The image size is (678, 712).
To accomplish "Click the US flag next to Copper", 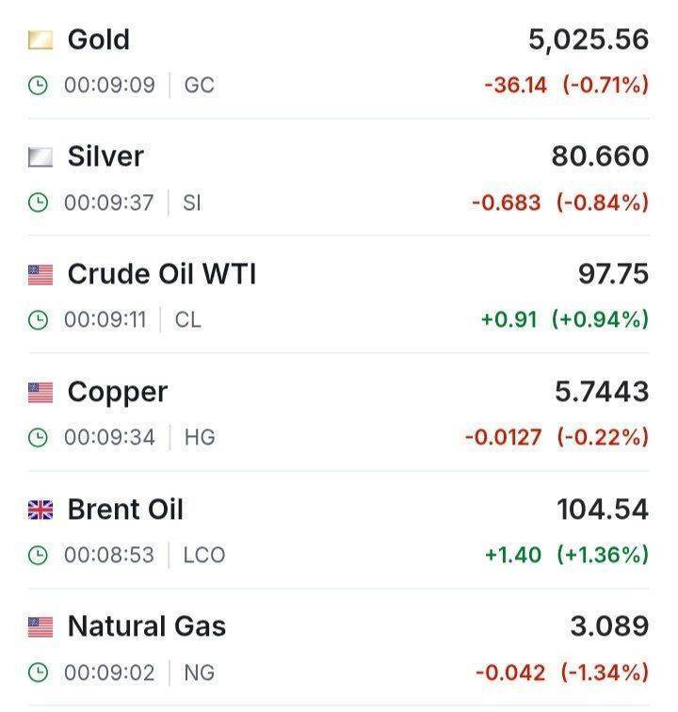I will [40, 393].
